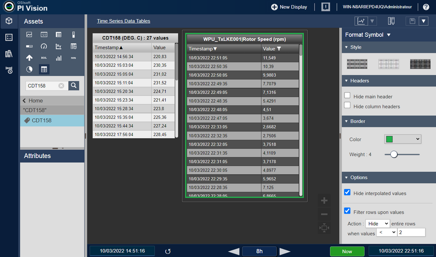
Task: Collapse the Style section
Action: [347, 47]
